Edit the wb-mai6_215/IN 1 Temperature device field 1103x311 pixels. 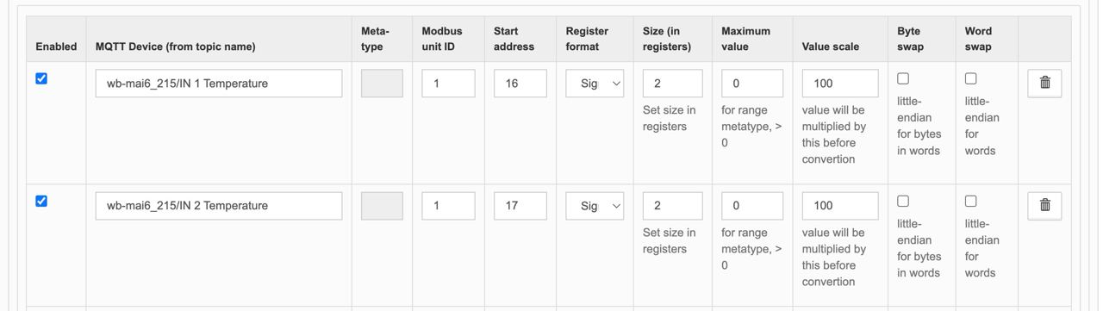coord(219,84)
